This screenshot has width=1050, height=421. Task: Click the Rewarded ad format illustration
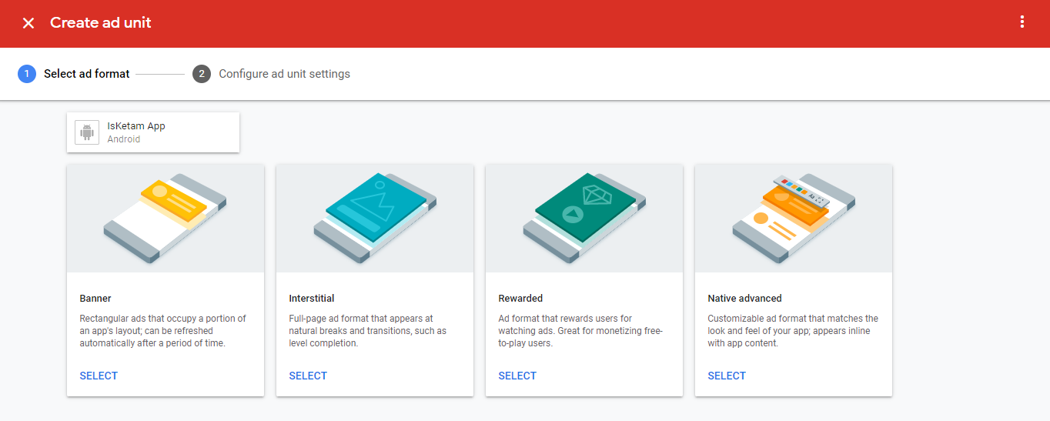(x=584, y=218)
